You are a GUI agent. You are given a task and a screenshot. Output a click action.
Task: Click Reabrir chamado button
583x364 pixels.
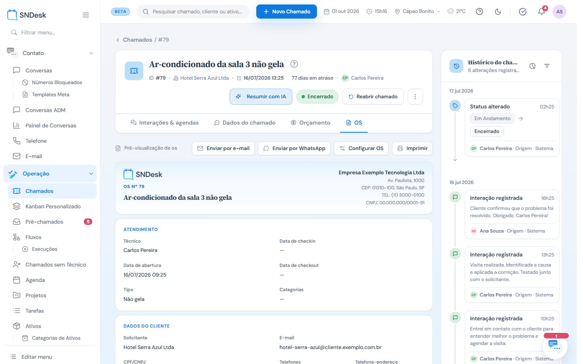[x=373, y=97]
